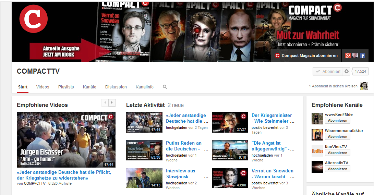This screenshot has height=195, width=374.
Task: Click wwwKenFMde channel name
Action: (x=339, y=114)
